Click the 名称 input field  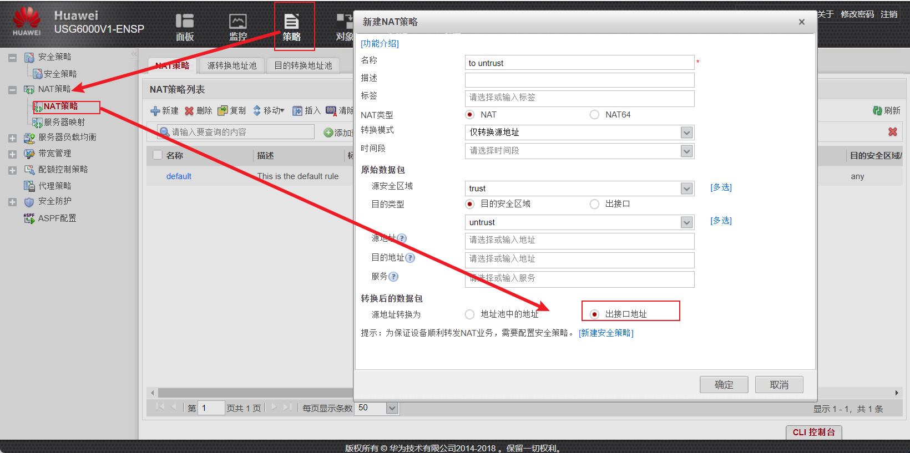579,63
